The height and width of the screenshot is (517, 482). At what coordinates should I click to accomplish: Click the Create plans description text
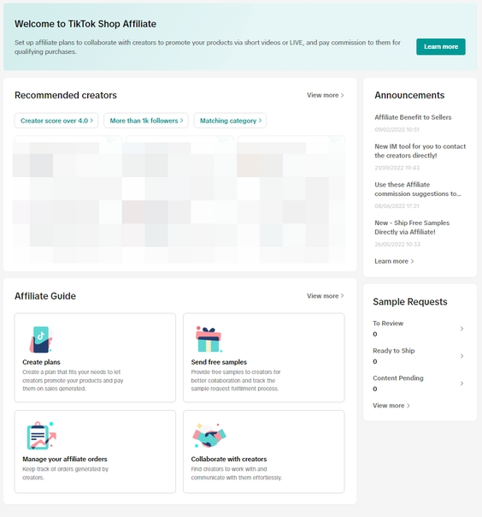(x=73, y=381)
